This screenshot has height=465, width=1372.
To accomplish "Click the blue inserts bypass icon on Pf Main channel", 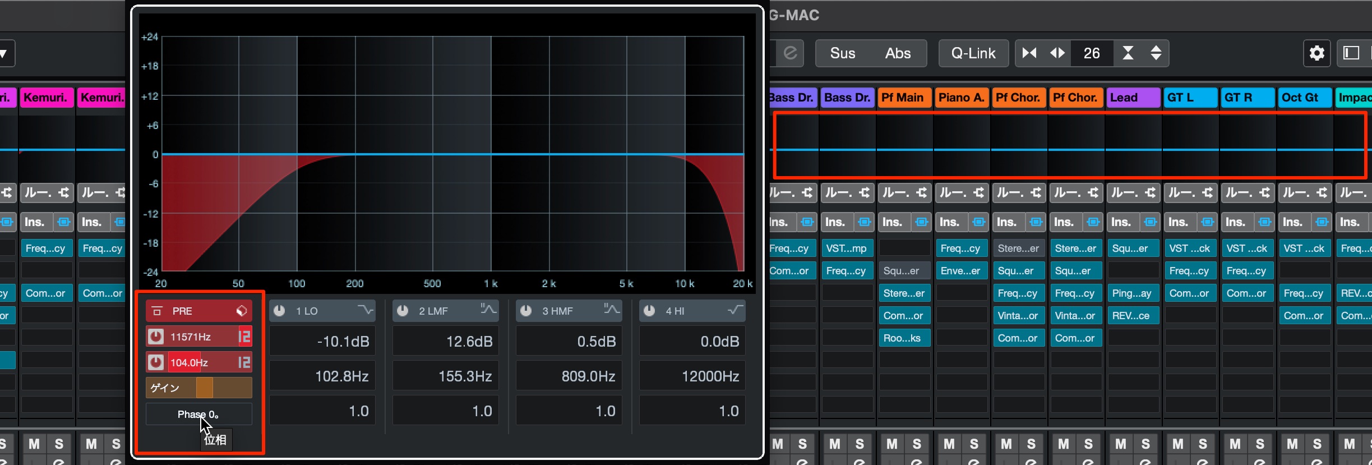I will click(x=921, y=222).
